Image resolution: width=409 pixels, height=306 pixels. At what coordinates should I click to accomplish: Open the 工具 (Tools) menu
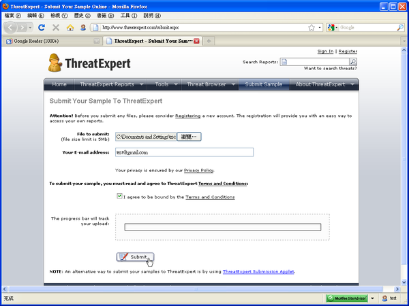[129, 16]
